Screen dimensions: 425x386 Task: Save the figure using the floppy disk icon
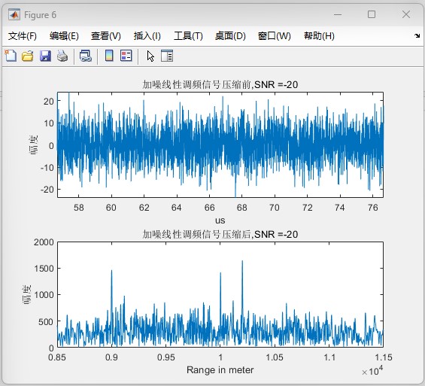click(45, 56)
